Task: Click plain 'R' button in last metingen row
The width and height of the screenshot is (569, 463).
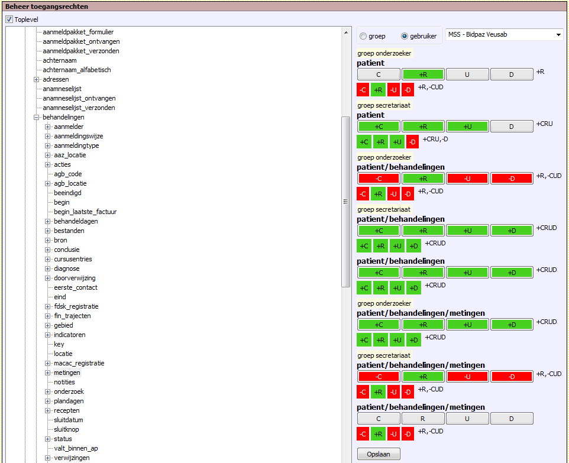Action: [423, 419]
